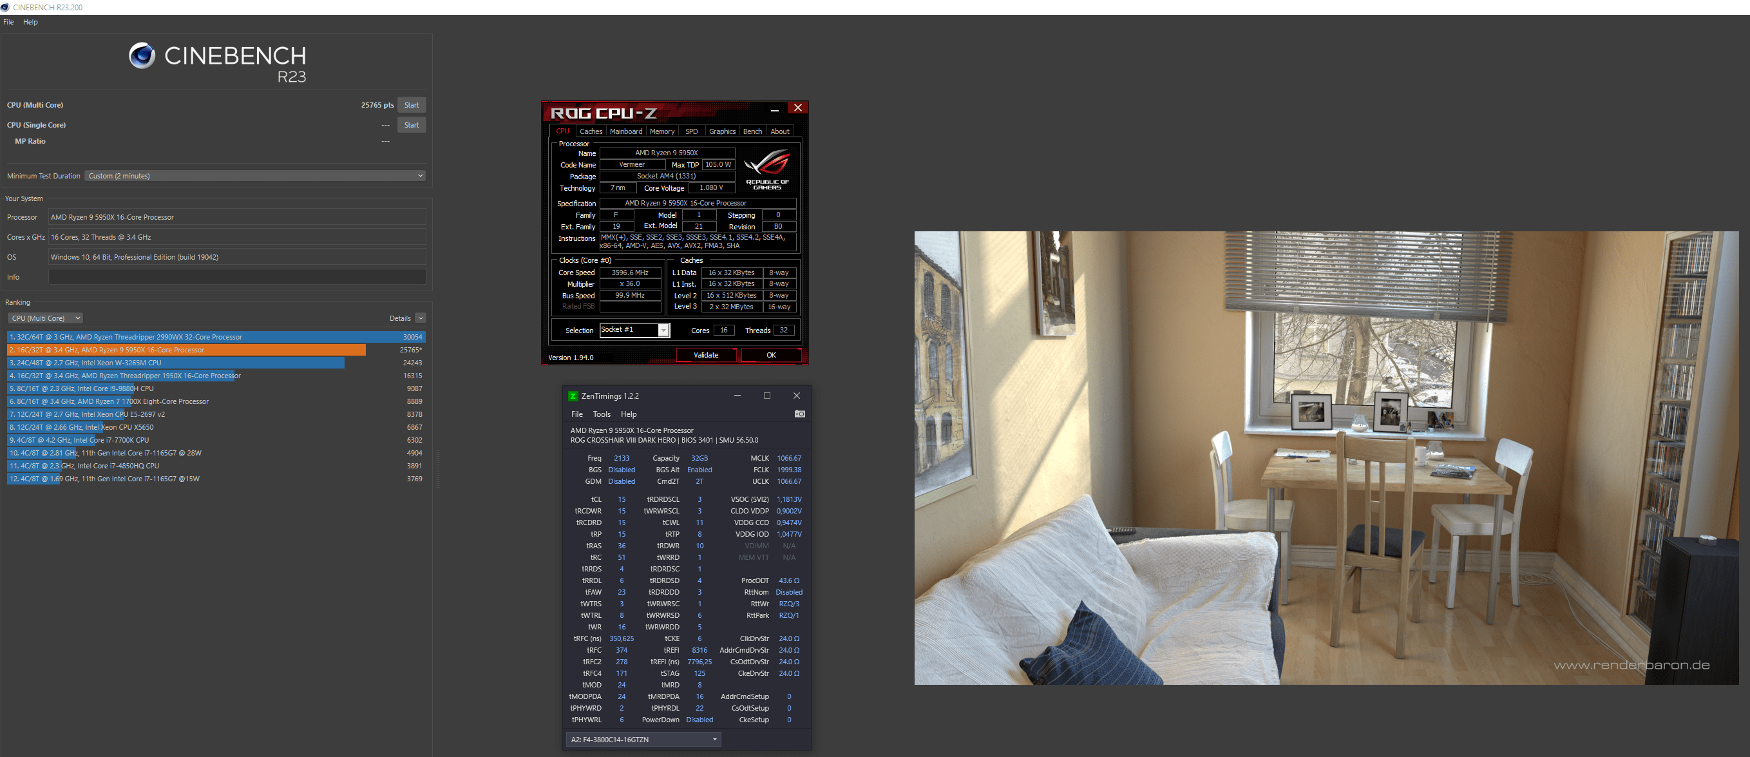
Task: Open the ZenTimings Help menu
Action: (629, 414)
